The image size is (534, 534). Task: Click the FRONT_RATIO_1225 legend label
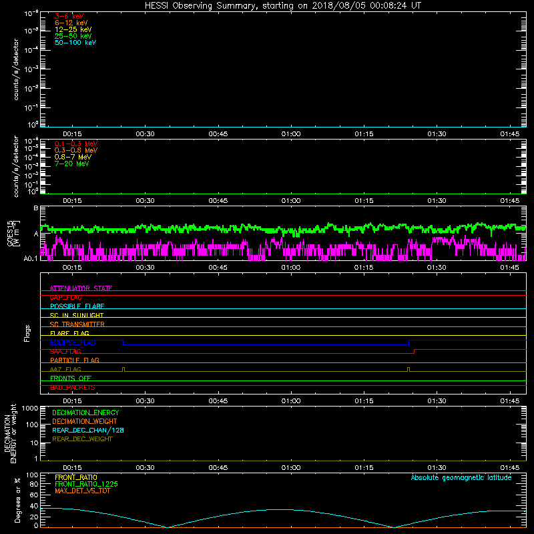(x=86, y=484)
